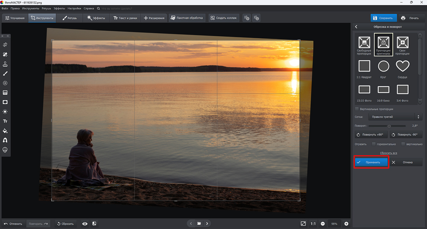Image resolution: width=427 pixels, height=229 pixels.
Task: Select the horseshoe-shaped tool icon
Action: click(x=5, y=140)
